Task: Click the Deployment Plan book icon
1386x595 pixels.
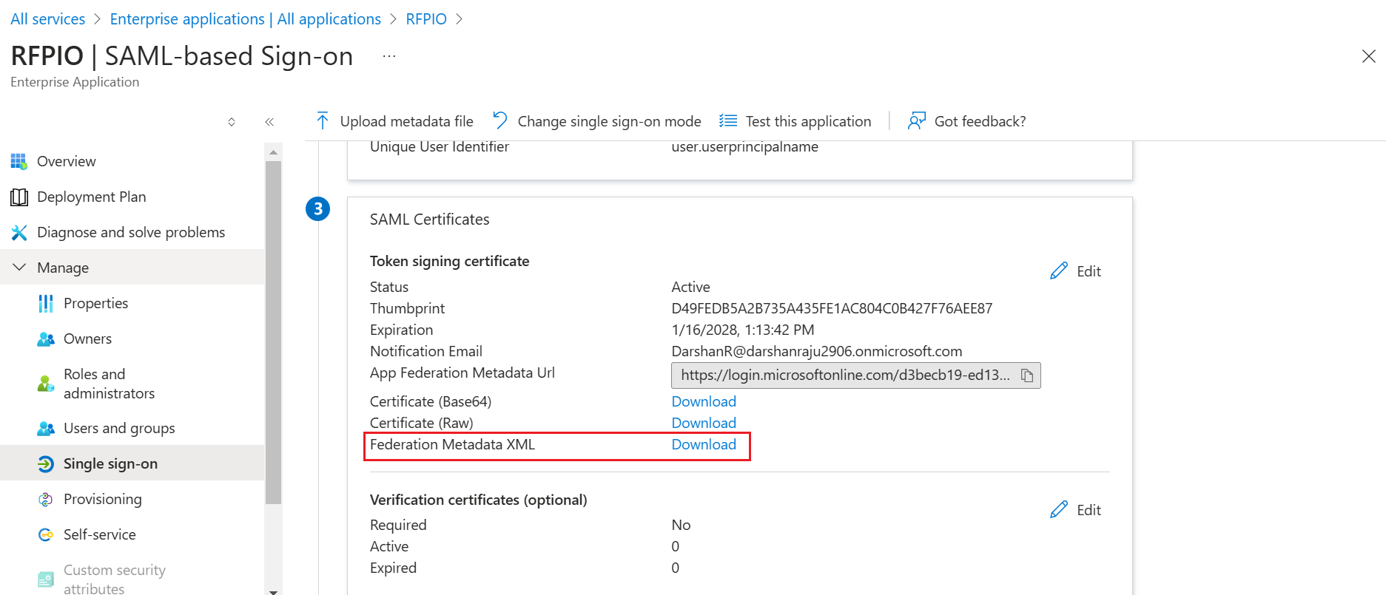Action: [x=19, y=197]
